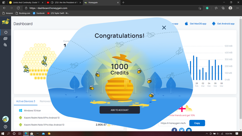Open the Facebook bookmark in bookmarks bar
The image size is (242, 136).
[x=39, y=13]
